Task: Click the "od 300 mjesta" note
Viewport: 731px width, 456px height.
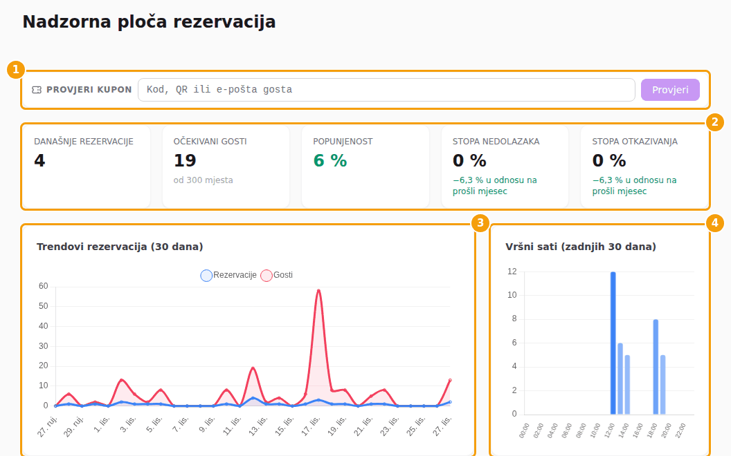Action: pyautogui.click(x=204, y=180)
